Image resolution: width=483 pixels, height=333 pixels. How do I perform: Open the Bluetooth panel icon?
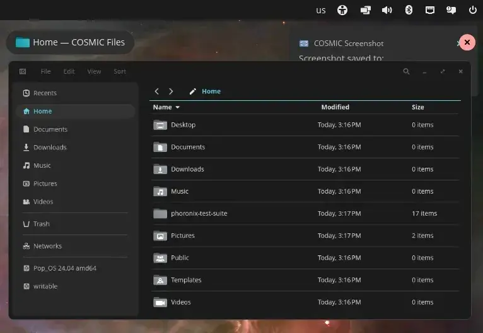409,10
